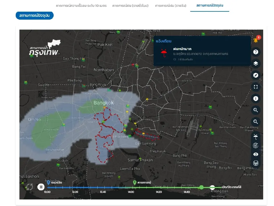The image size is (274, 206).
Task: Select the สถานการณ์ปัจจุบัน tab
Action: click(210, 5)
